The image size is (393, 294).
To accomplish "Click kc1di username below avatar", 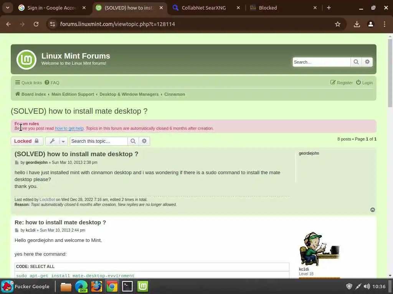I will tap(304, 269).
